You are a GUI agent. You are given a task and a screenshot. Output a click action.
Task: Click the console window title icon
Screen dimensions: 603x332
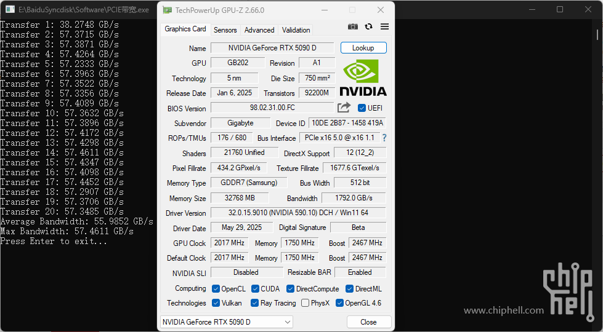tap(10, 9)
